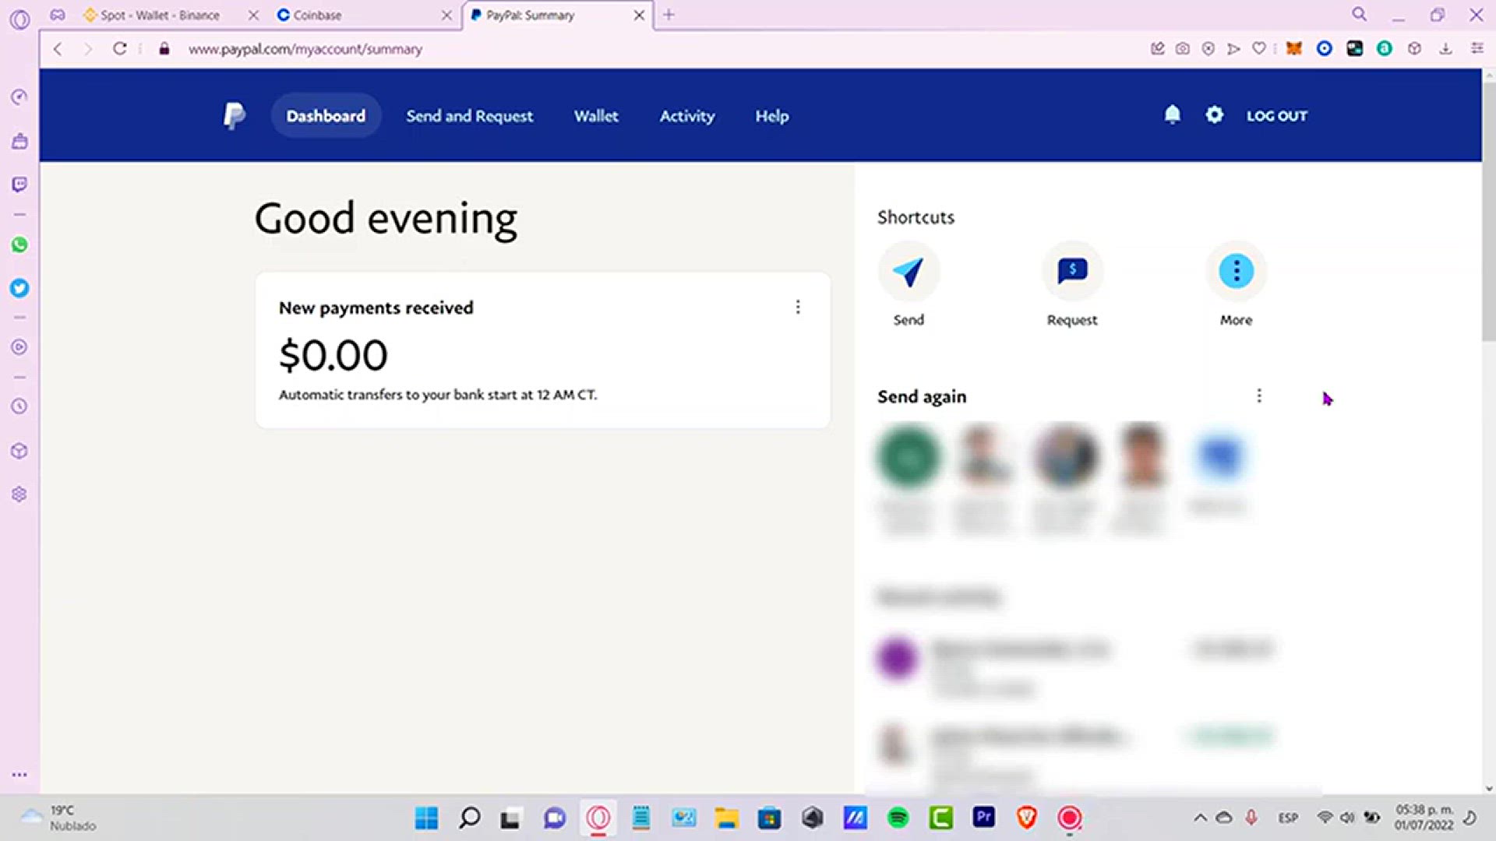
Task: Open Send again three-dot menu
Action: pos(1259,396)
